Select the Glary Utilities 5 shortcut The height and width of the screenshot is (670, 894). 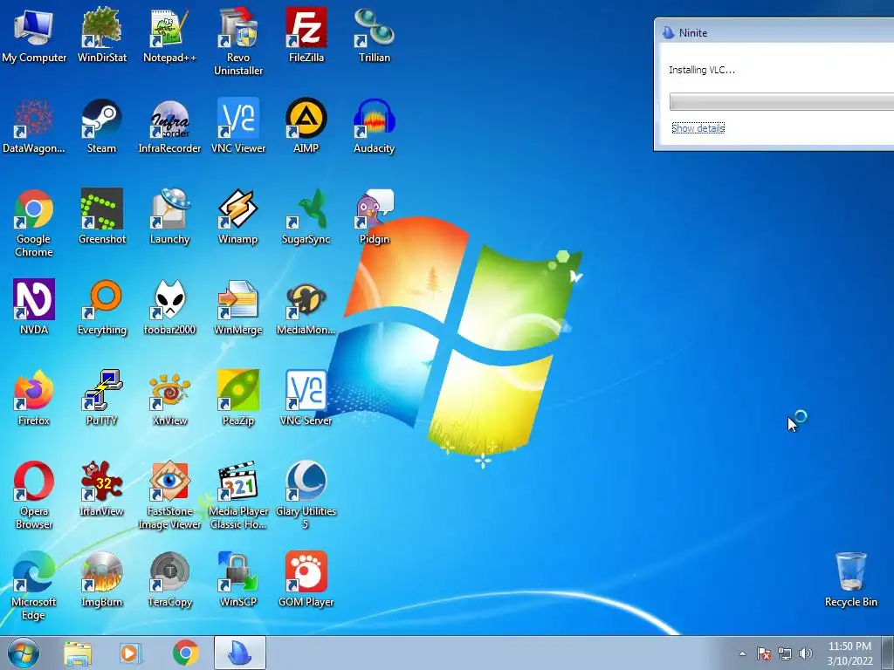click(x=306, y=496)
